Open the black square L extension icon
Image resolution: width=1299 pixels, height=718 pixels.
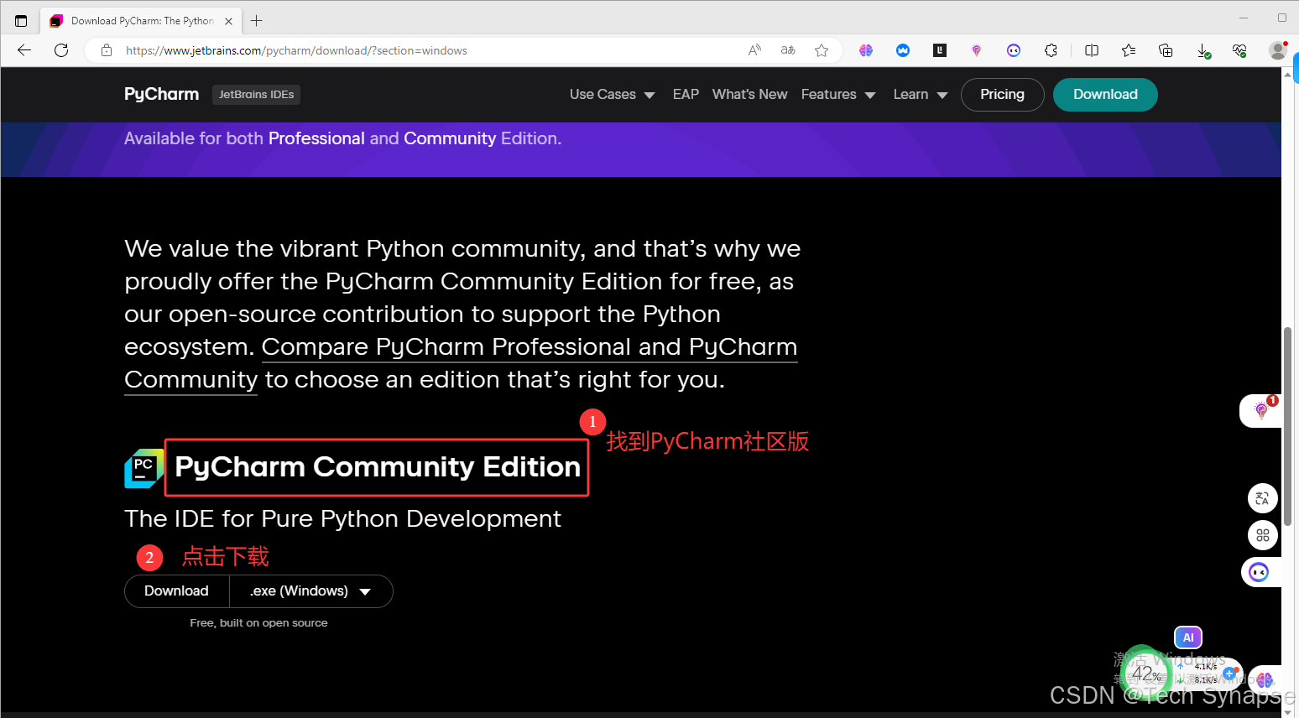(x=940, y=50)
